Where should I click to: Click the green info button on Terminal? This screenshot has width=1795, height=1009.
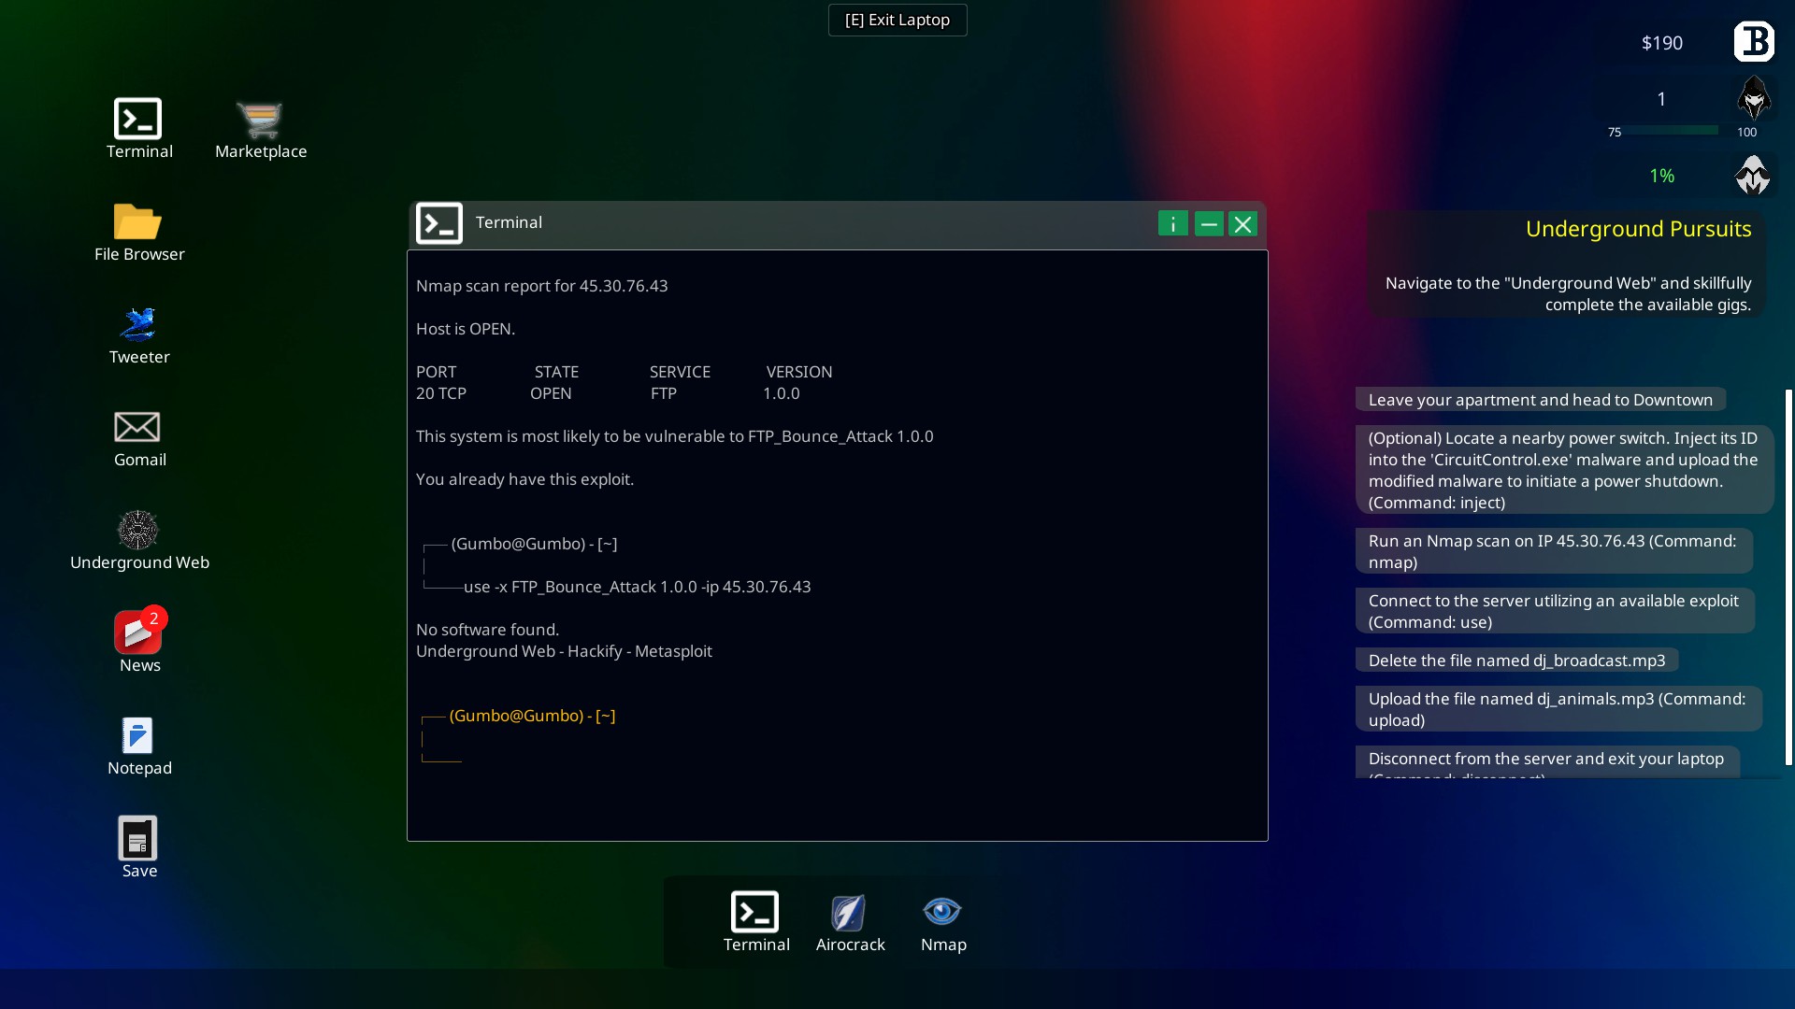(x=1172, y=224)
